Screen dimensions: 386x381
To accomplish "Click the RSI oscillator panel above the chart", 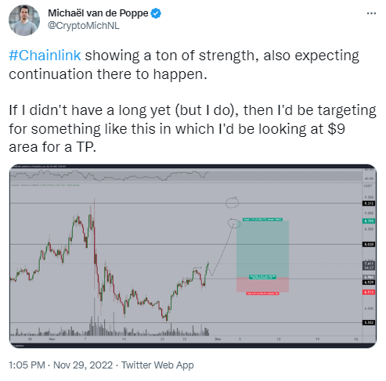I will 186,175.
